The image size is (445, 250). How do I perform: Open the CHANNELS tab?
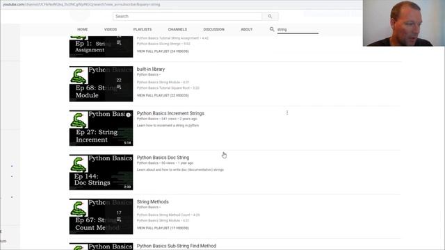pos(177,29)
